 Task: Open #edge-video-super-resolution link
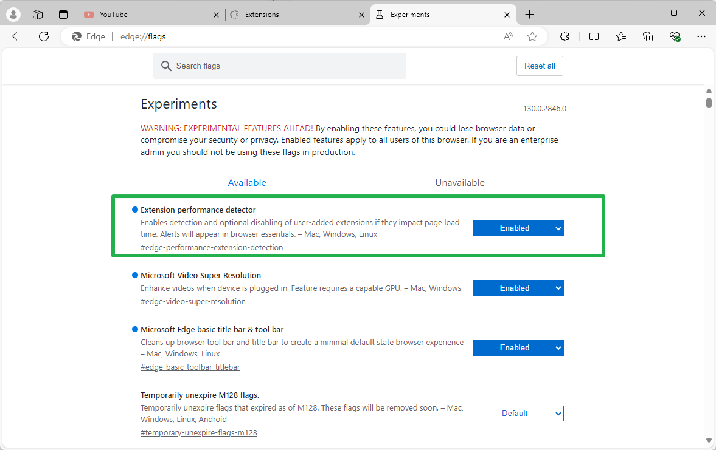(193, 301)
